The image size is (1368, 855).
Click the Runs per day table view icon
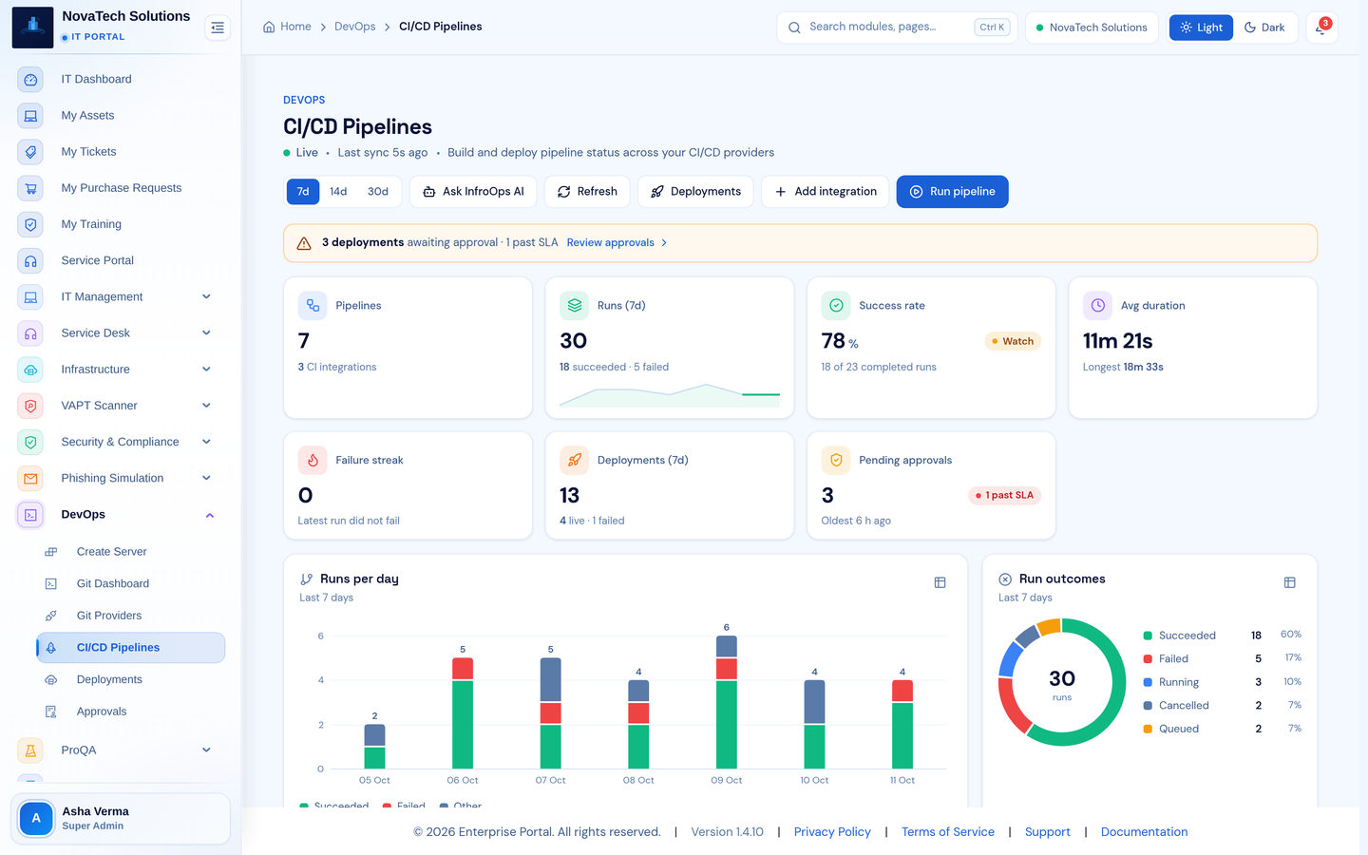(940, 582)
